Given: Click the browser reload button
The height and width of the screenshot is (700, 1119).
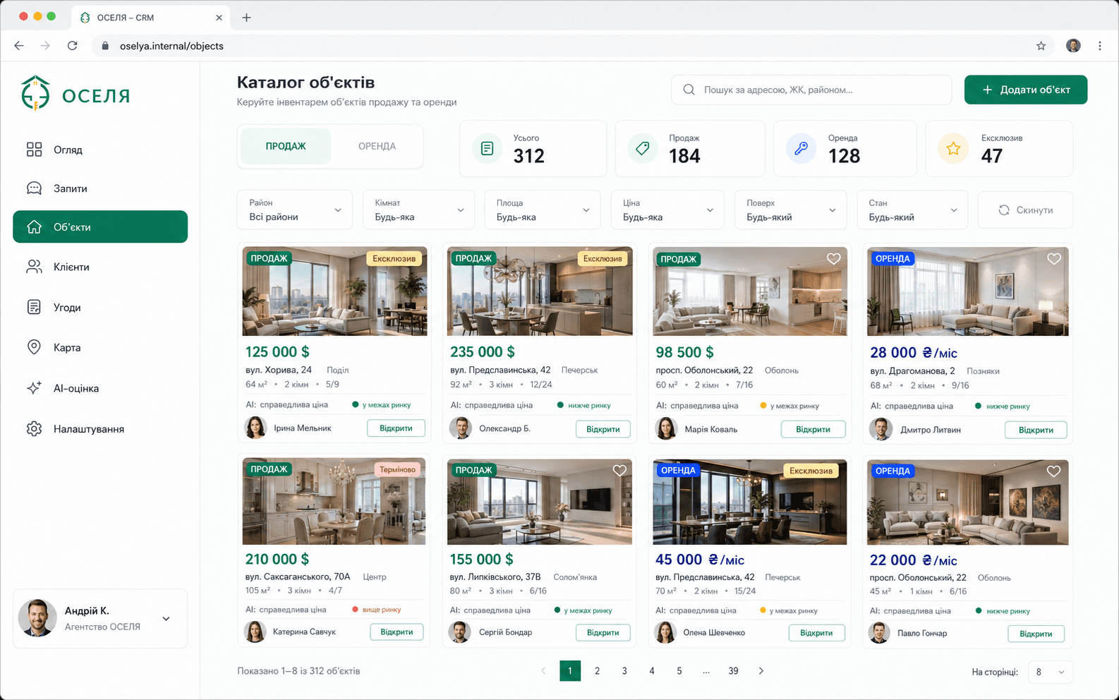Looking at the screenshot, I should pos(72,46).
